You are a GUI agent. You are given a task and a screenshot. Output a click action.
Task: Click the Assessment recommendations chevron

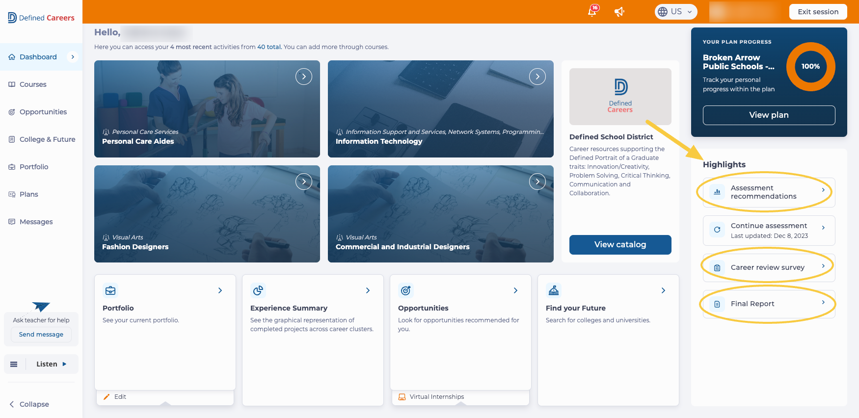pos(823,190)
